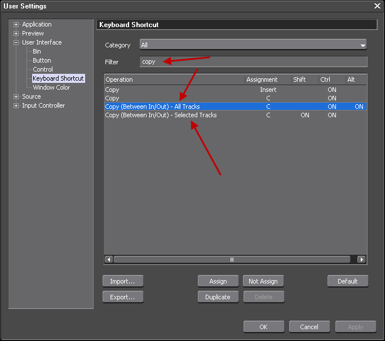Click the Shift column header
The image size is (385, 341).
pos(305,79)
